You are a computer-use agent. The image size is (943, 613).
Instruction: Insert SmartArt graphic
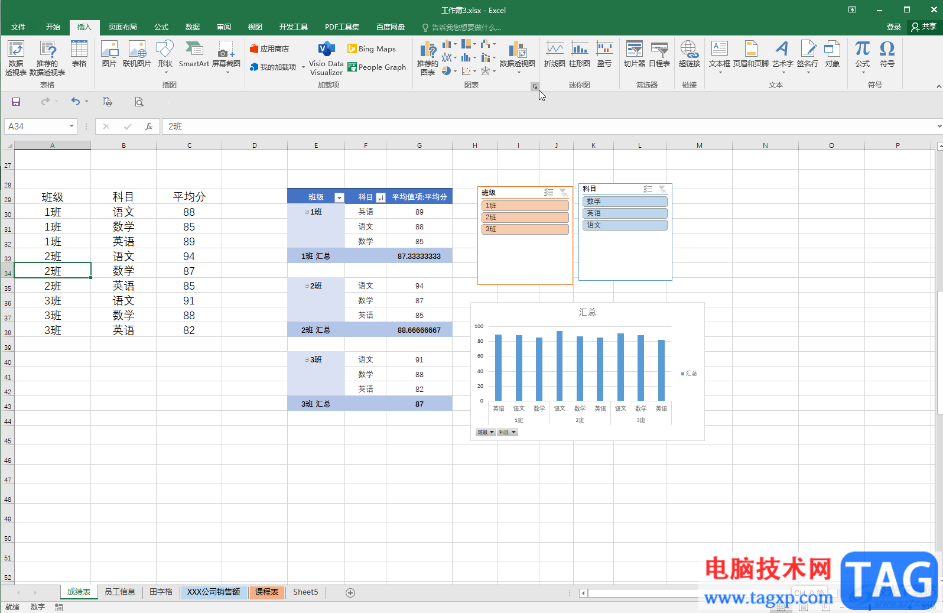(x=194, y=54)
